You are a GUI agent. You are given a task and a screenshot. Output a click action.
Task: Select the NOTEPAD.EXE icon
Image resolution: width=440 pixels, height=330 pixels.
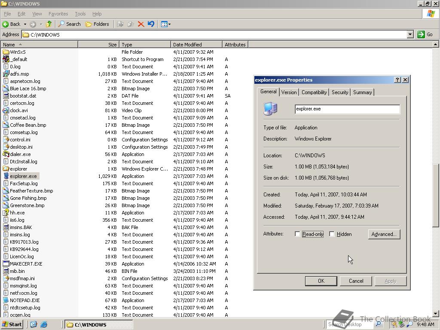coord(6,300)
